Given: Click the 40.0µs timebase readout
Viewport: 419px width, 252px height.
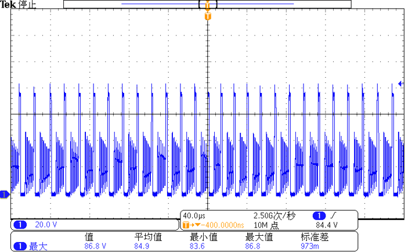Looking at the screenshot, I should coord(194,215).
